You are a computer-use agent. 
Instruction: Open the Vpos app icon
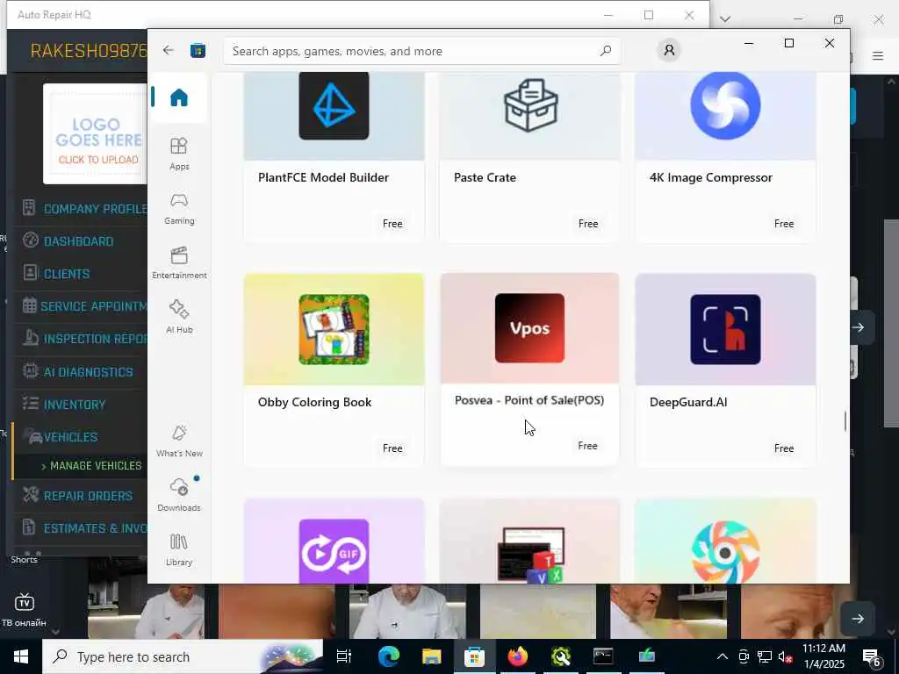tap(529, 328)
